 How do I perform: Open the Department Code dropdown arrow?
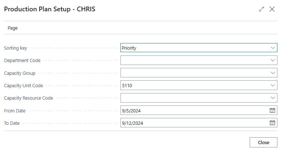click(273, 60)
